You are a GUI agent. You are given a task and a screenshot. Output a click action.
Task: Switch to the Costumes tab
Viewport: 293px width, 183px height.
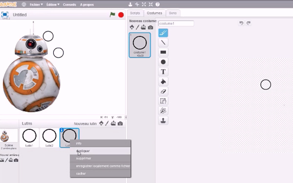(x=154, y=13)
